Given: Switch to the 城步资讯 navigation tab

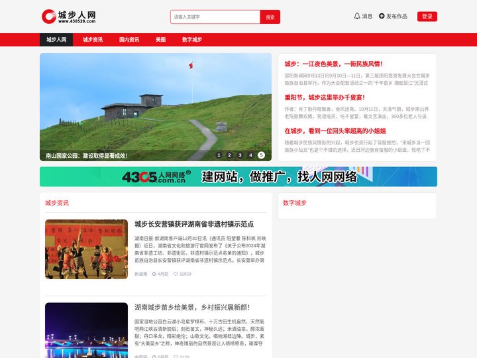Looking at the screenshot, I should [93, 40].
